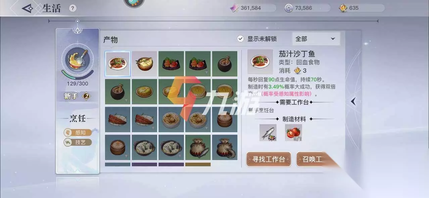Choose the fish bait bag recipe icon
Image resolution: width=429 pixels, height=198 pixels.
click(x=198, y=147)
